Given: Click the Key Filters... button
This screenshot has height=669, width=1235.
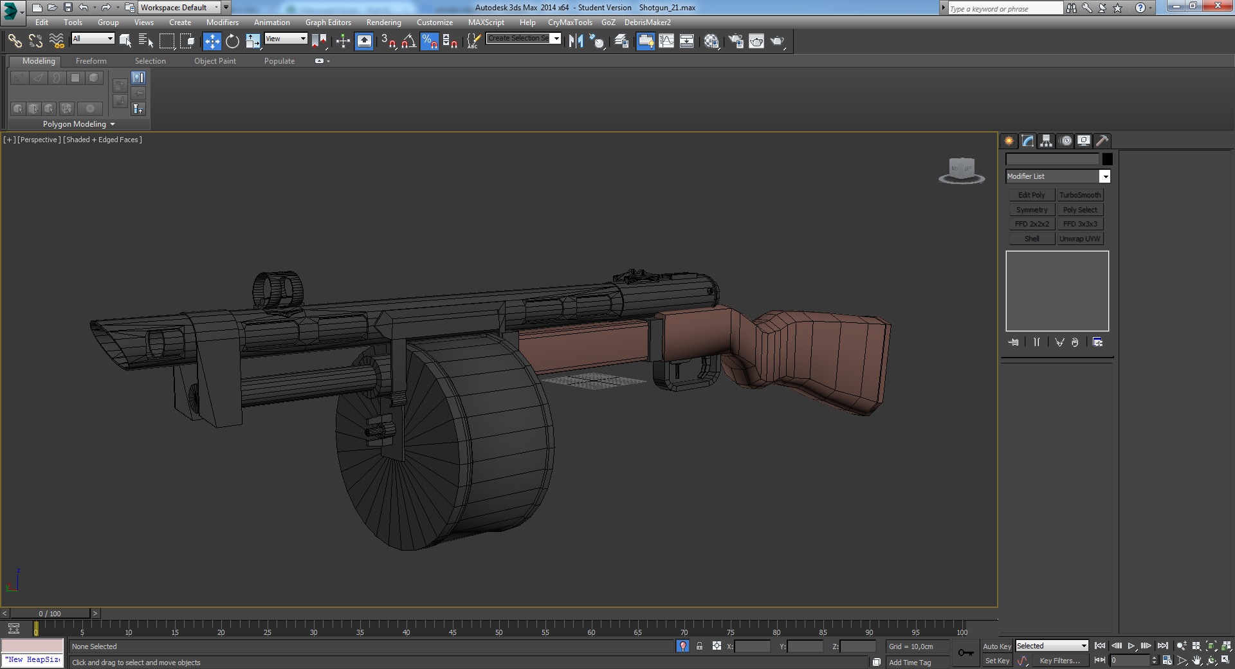Looking at the screenshot, I should pyautogui.click(x=1059, y=661).
